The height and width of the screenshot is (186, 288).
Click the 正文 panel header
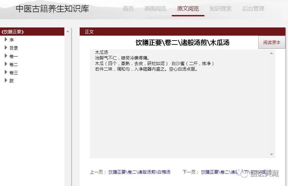coord(183,32)
